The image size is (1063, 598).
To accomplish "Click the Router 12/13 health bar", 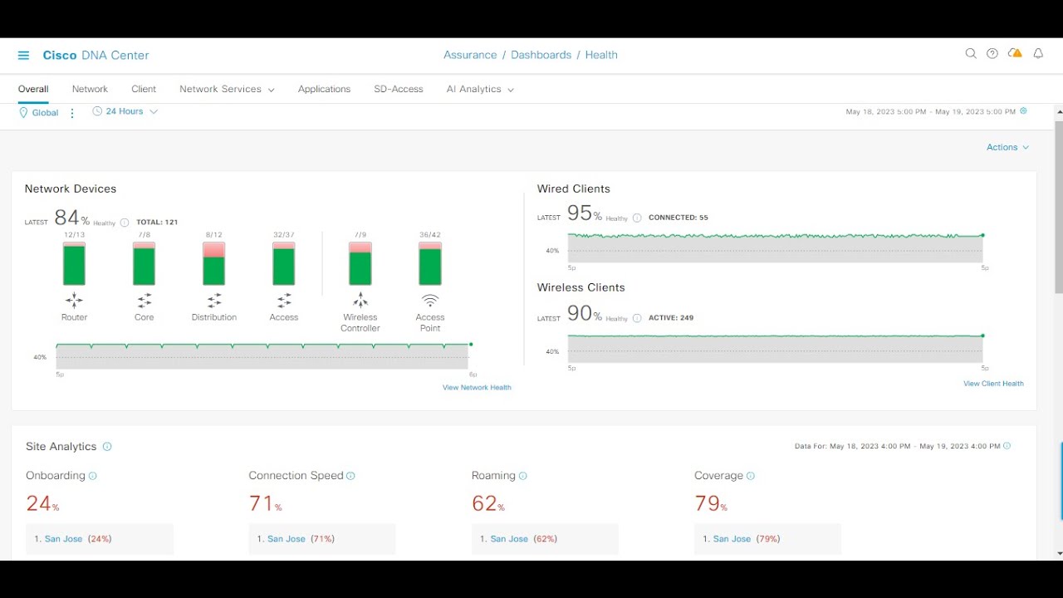I will 74,263.
